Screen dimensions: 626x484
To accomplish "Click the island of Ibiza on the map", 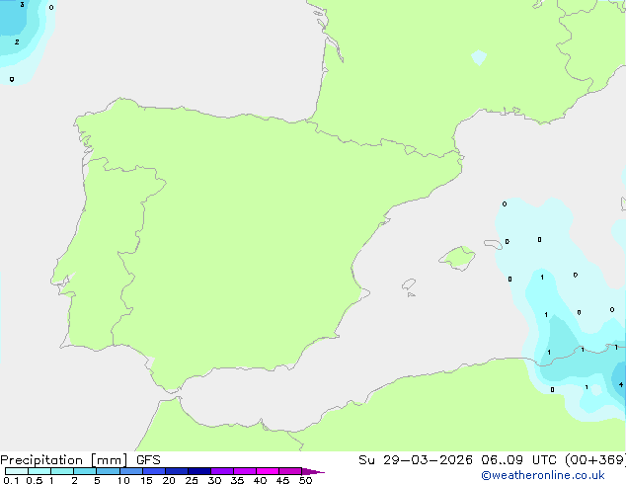I will click(409, 284).
